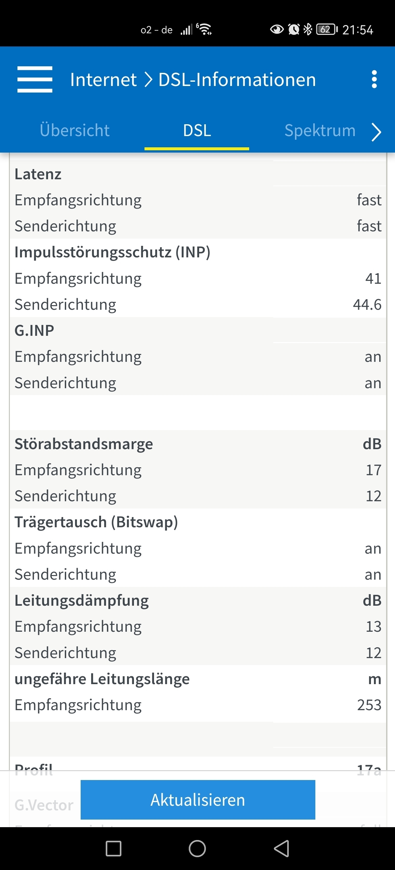Viewport: 395px width, 870px height.
Task: Open the Spektrum tab
Action: pos(320,130)
